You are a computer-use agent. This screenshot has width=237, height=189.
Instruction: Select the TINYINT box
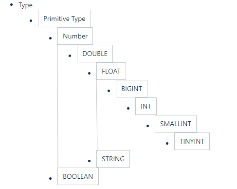coord(192,141)
